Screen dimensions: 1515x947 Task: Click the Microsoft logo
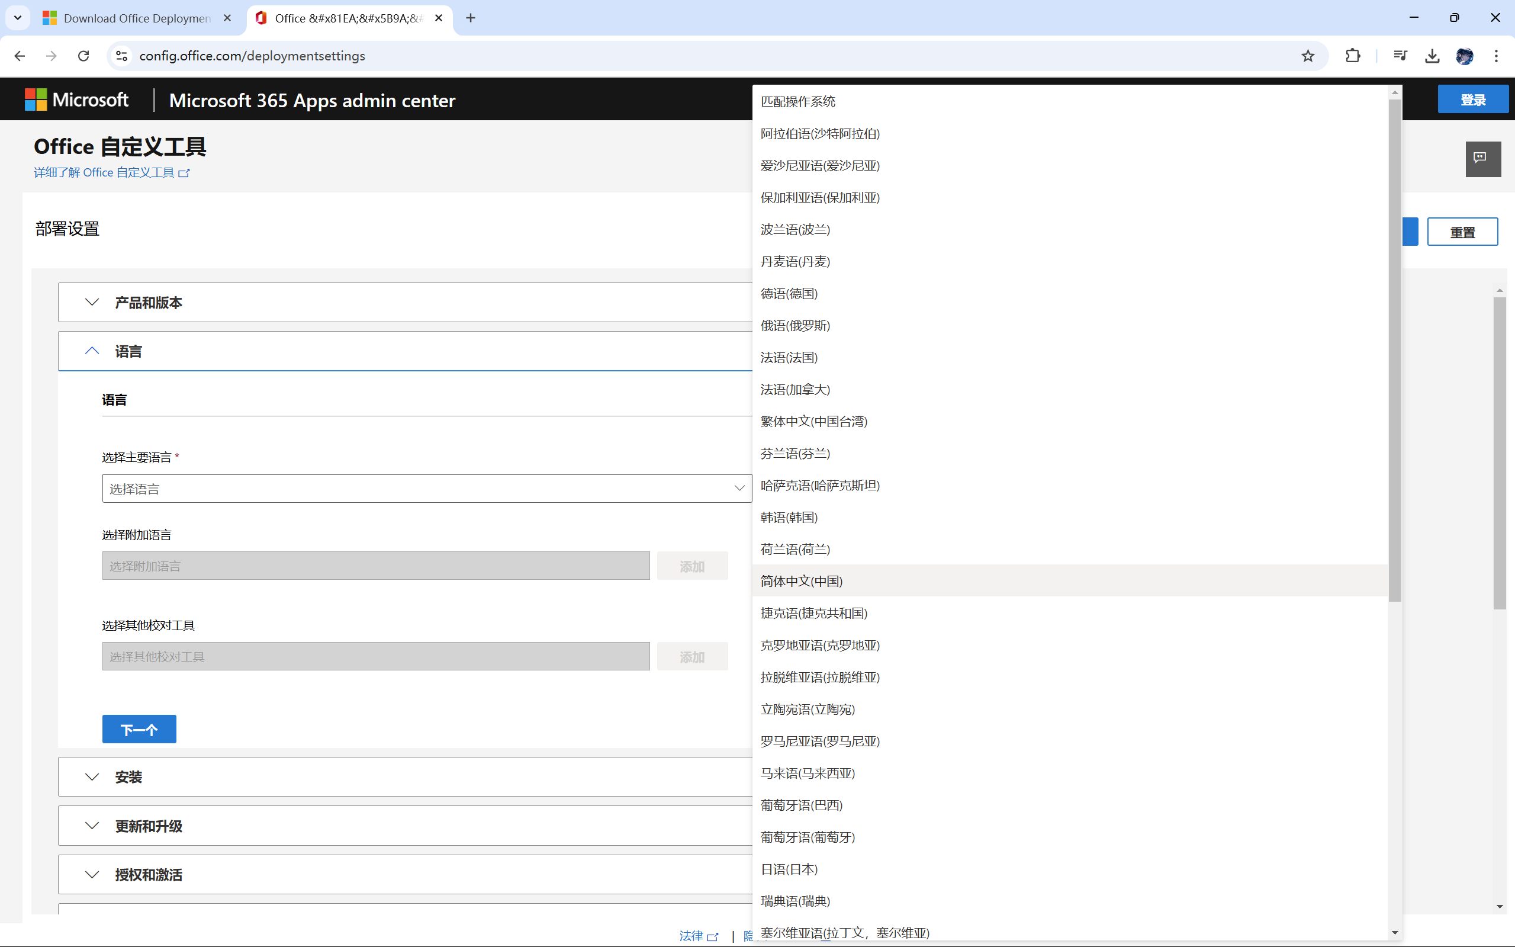pyautogui.click(x=76, y=99)
